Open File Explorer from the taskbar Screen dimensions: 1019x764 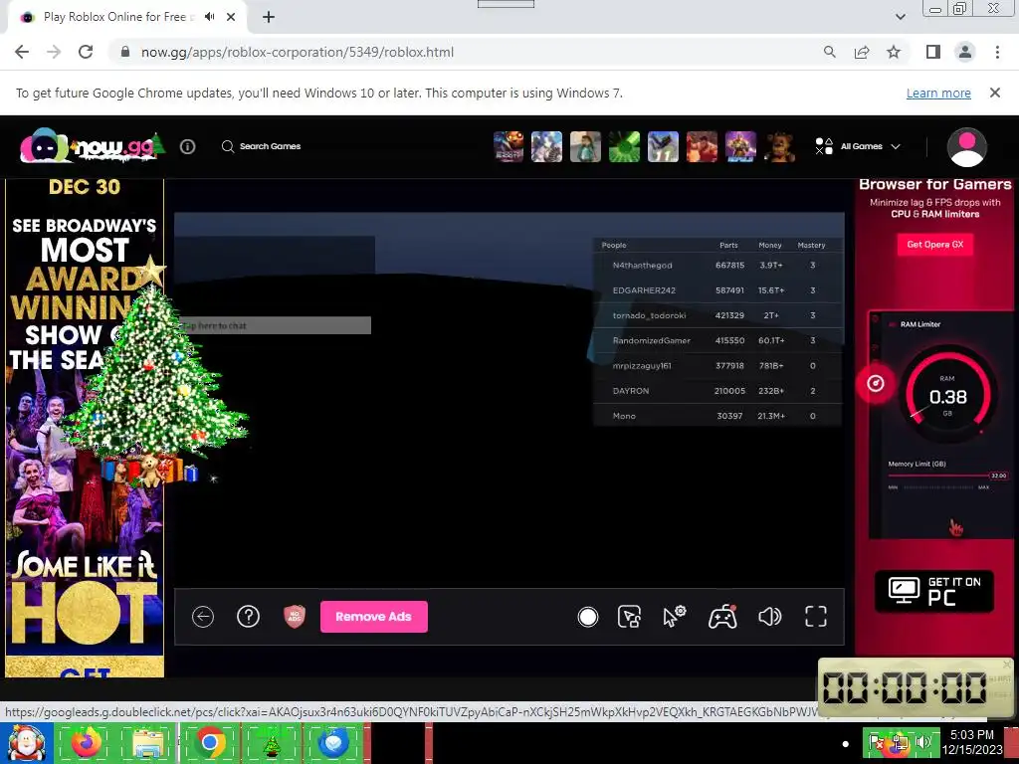[x=148, y=742]
